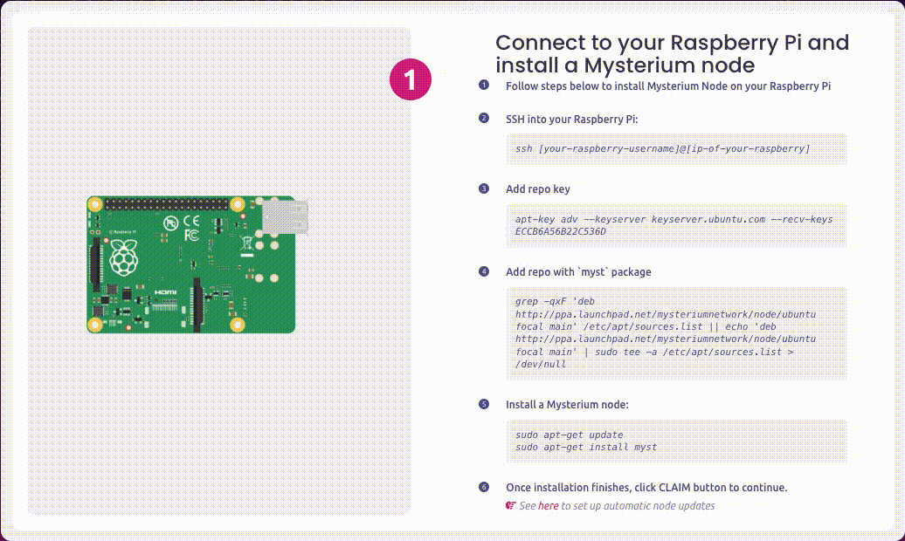Click 'SSH into your Raspberry Pi:' step text
Viewport: 905px width, 541px height.
[571, 120]
